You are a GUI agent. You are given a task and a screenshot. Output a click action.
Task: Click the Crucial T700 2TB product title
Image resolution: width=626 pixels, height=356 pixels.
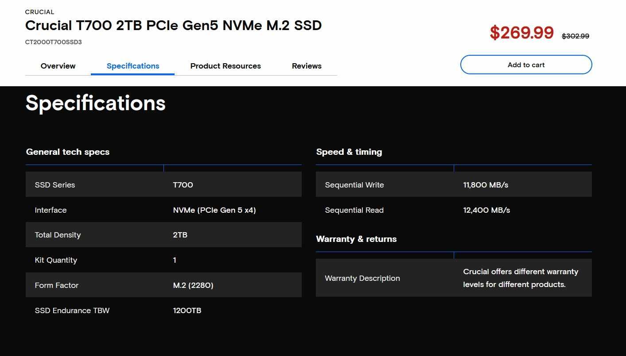(173, 25)
